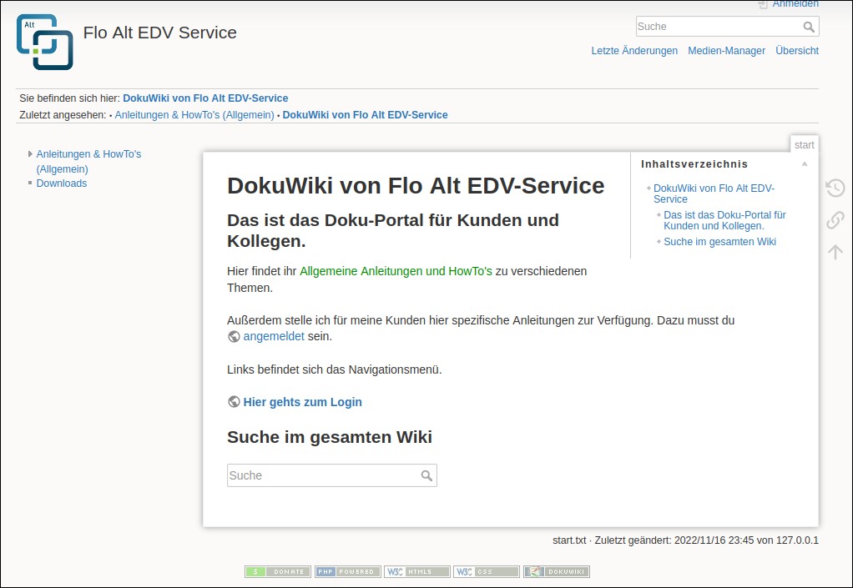Image resolution: width=853 pixels, height=588 pixels.
Task: Click the W3C CSS badge
Action: coord(487,571)
